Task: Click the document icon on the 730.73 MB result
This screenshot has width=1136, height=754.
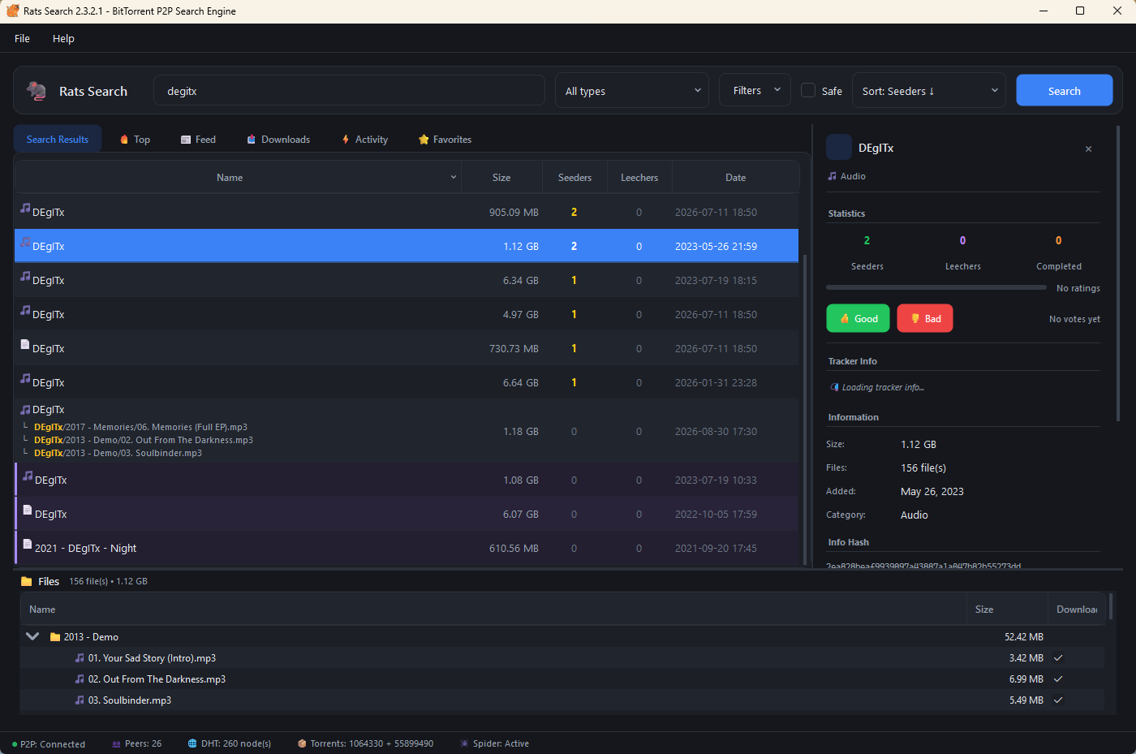Action: tap(25, 345)
